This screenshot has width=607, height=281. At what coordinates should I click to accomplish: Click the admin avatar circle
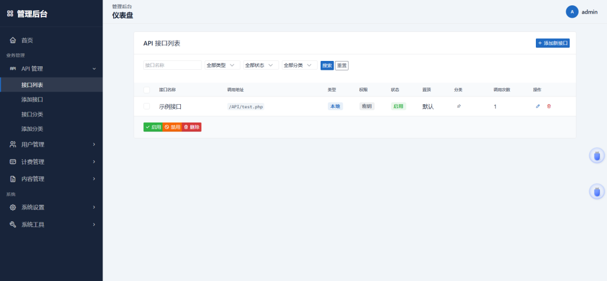pos(572,12)
